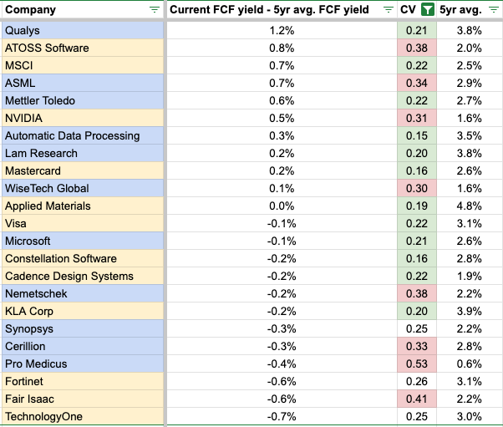Open the active green CV filter icon

coord(427,10)
